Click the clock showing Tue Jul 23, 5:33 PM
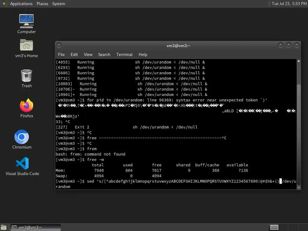 289,4
